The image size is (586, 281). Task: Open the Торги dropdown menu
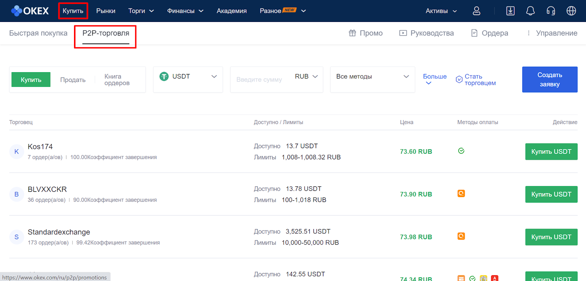[x=141, y=11]
